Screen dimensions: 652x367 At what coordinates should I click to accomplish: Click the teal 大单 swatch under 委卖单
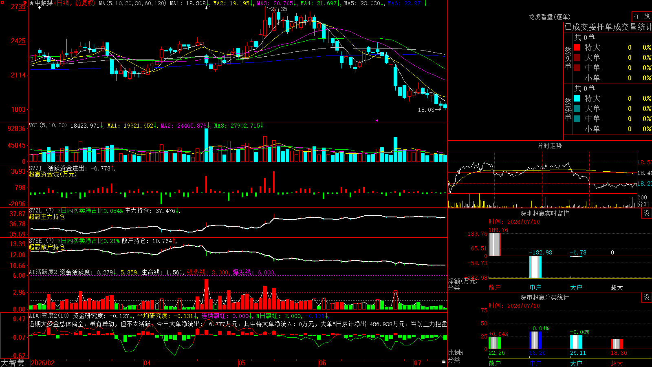(x=577, y=108)
